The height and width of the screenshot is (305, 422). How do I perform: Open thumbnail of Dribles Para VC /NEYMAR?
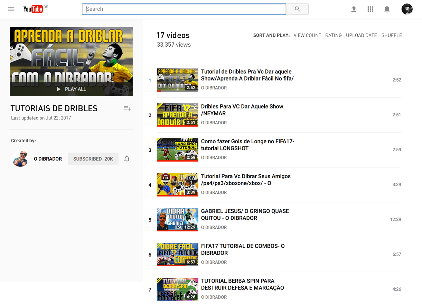click(x=177, y=115)
